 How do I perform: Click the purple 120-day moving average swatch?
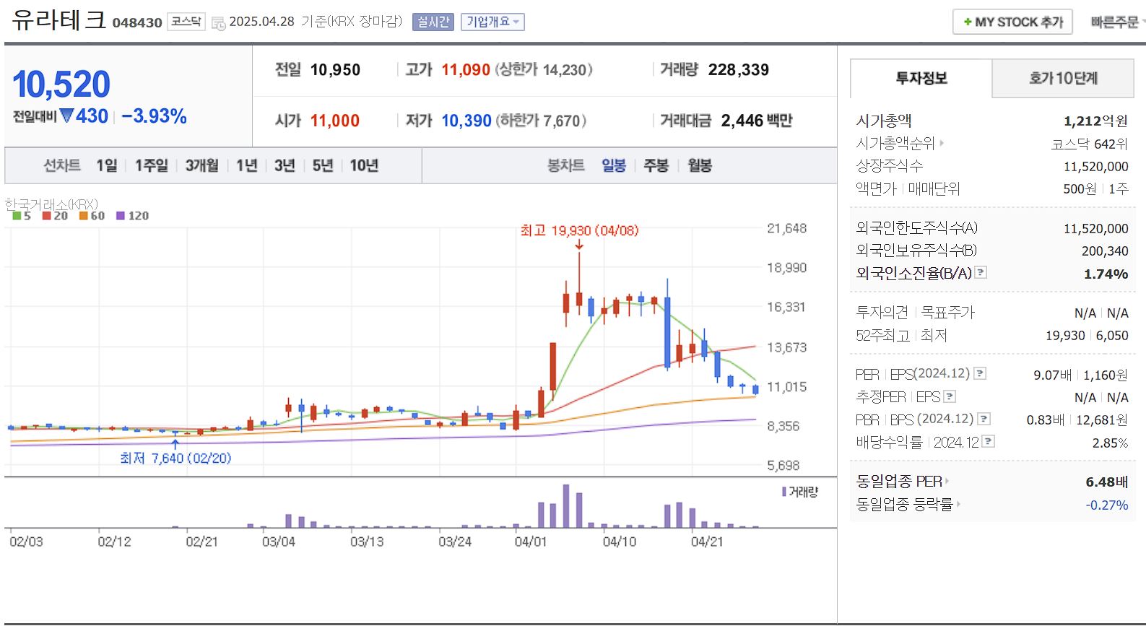120,215
